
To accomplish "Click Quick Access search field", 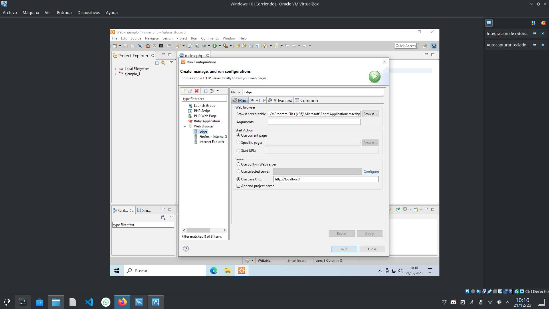I will (405, 46).
